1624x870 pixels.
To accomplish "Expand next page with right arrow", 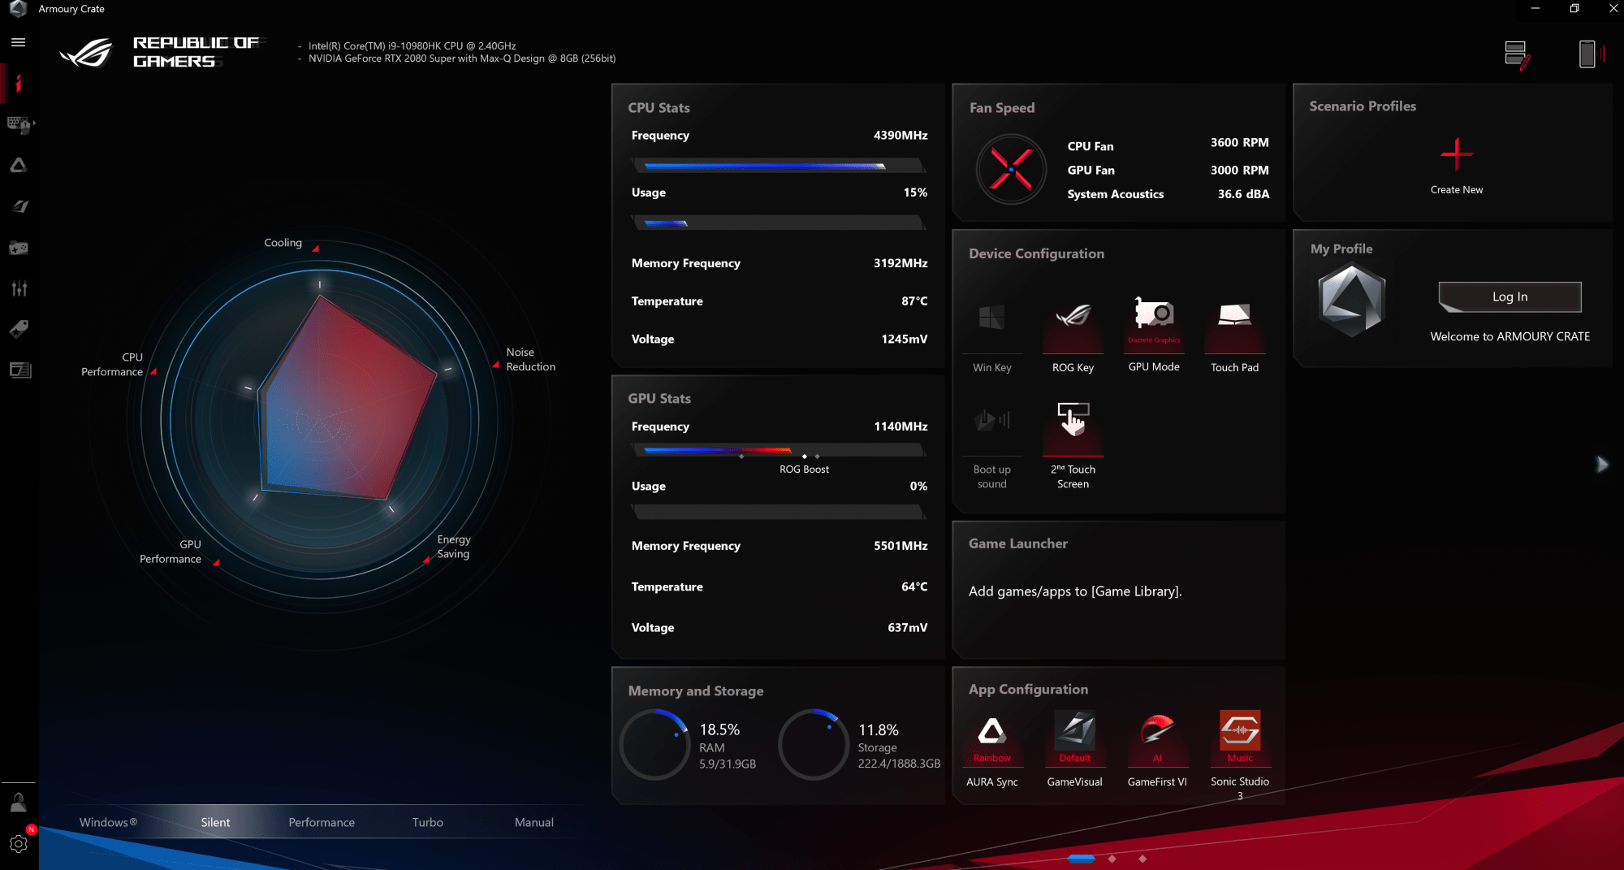I will click(x=1601, y=465).
